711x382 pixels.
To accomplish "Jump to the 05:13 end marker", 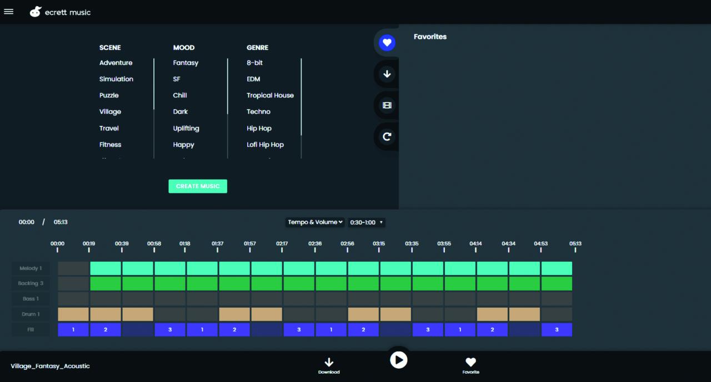I will (575, 246).
